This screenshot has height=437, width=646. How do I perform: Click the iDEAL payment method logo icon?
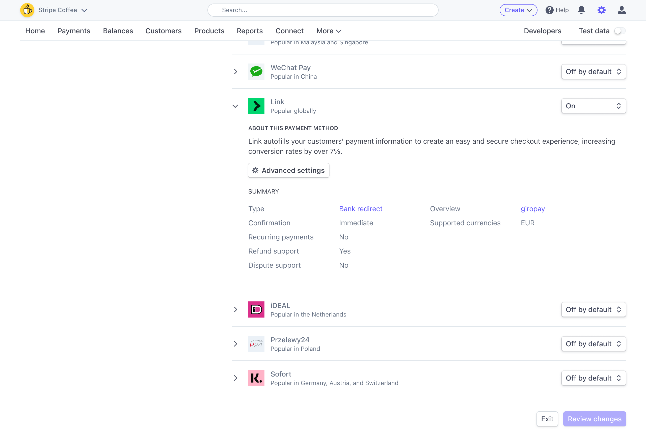[x=256, y=309]
